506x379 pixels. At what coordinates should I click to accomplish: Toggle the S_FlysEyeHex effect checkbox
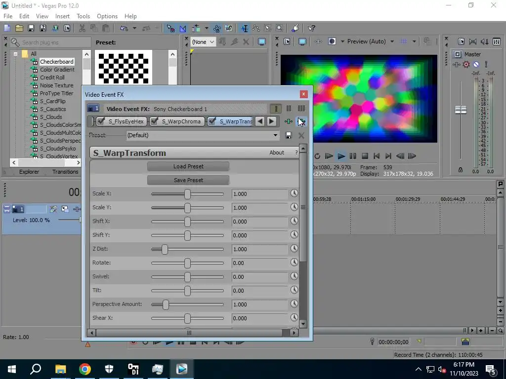point(101,121)
